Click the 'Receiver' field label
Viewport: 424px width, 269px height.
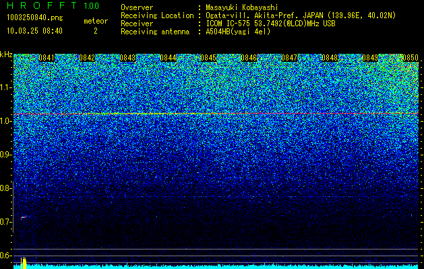coord(137,24)
